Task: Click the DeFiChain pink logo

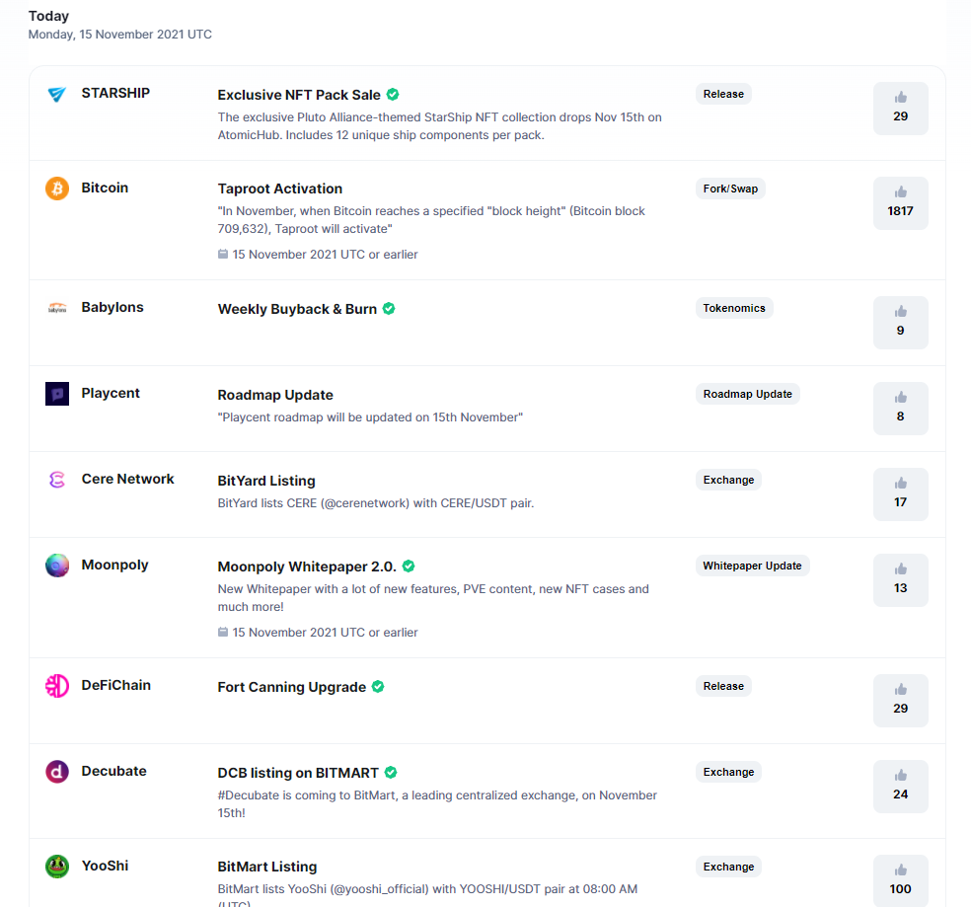Action: pyautogui.click(x=57, y=686)
